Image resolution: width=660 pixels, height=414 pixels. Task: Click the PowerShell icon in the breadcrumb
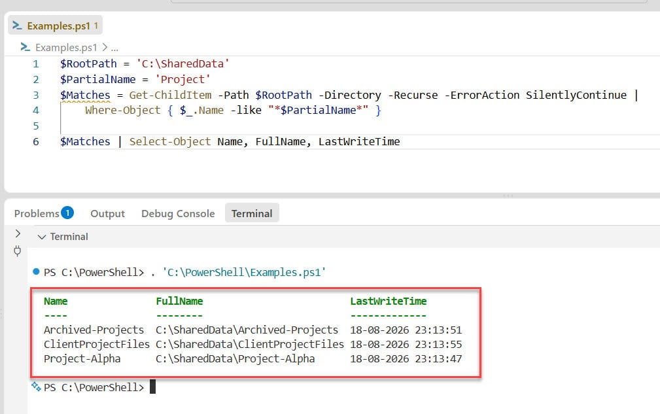pyautogui.click(x=26, y=48)
